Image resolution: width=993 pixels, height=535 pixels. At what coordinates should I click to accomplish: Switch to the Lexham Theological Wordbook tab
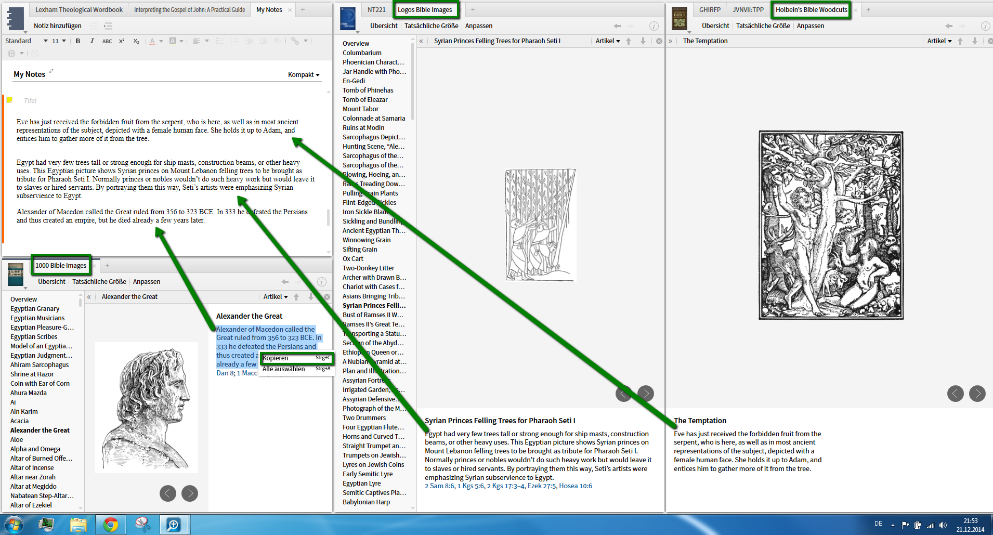tap(79, 10)
